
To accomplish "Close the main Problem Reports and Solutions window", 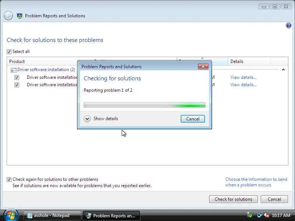I will pyautogui.click(x=286, y=7).
